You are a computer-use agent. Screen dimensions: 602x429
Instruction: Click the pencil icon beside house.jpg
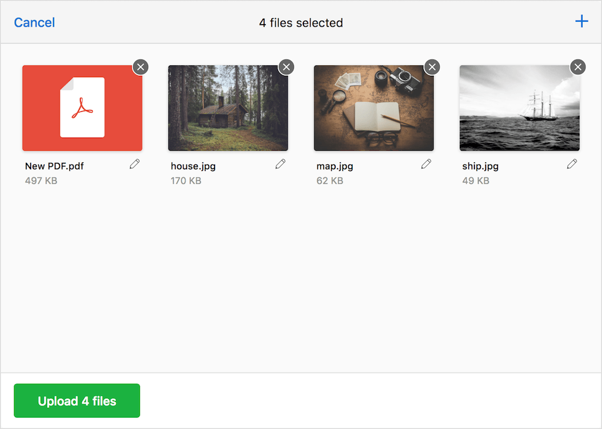pyautogui.click(x=280, y=164)
